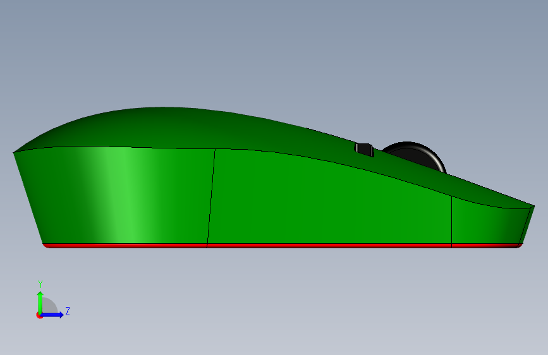
Task: Click the blue Z axis arrow of the triad
Action: [52, 315]
